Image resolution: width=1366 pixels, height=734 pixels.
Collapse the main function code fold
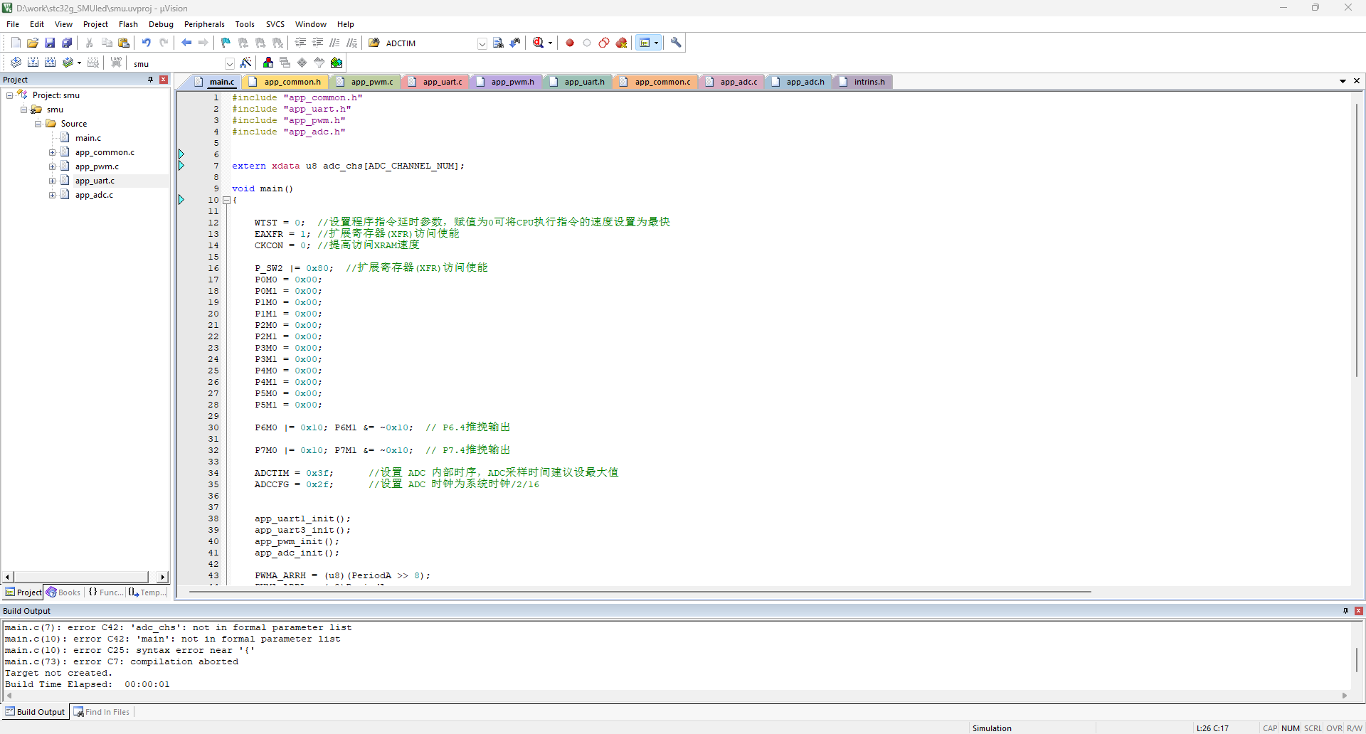227,200
